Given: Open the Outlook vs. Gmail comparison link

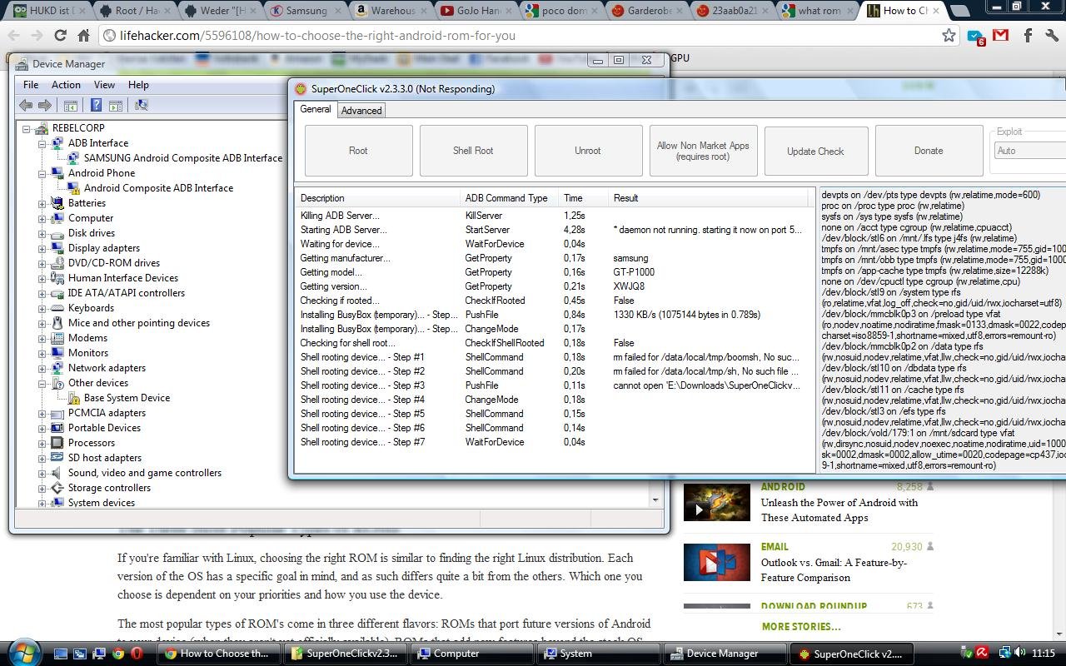Looking at the screenshot, I should (x=834, y=570).
